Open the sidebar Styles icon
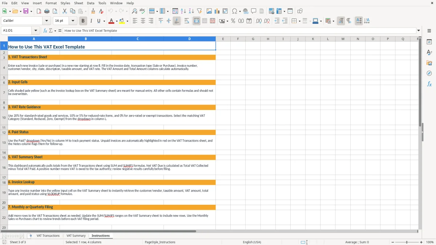 [x=429, y=53]
